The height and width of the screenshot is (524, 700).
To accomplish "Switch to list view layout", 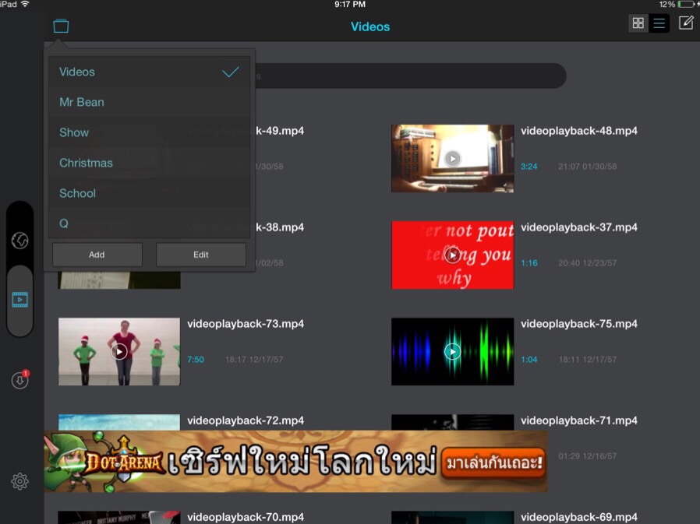I will [x=659, y=23].
